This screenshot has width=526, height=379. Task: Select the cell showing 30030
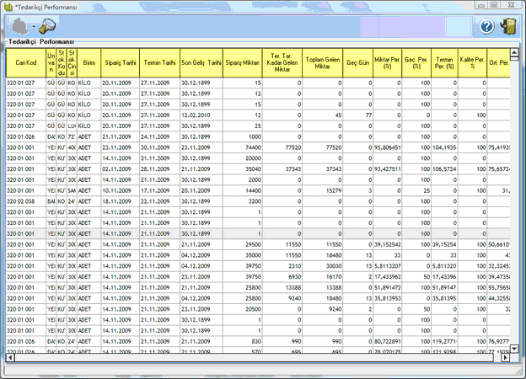point(322,266)
